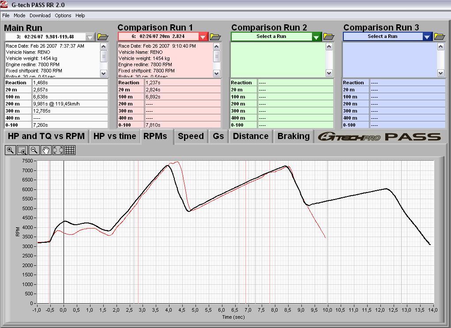Open the green Comparison Run 2 dropdown
Screen dimensions: 451x328
click(x=316, y=37)
